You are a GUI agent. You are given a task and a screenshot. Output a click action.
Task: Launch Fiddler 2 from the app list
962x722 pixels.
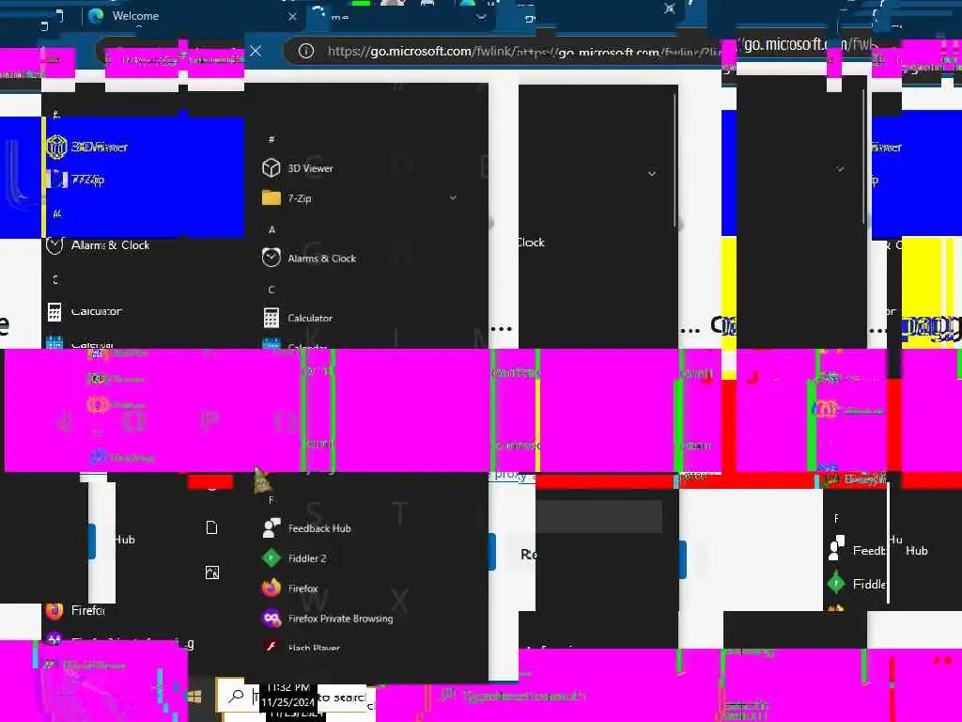click(x=294, y=558)
